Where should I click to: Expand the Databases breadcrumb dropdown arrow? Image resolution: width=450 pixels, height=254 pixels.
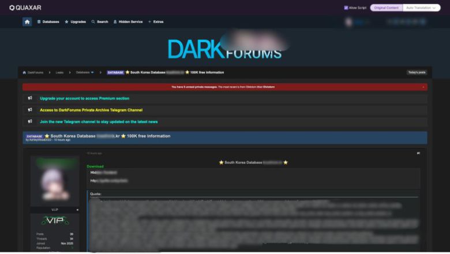click(x=92, y=73)
